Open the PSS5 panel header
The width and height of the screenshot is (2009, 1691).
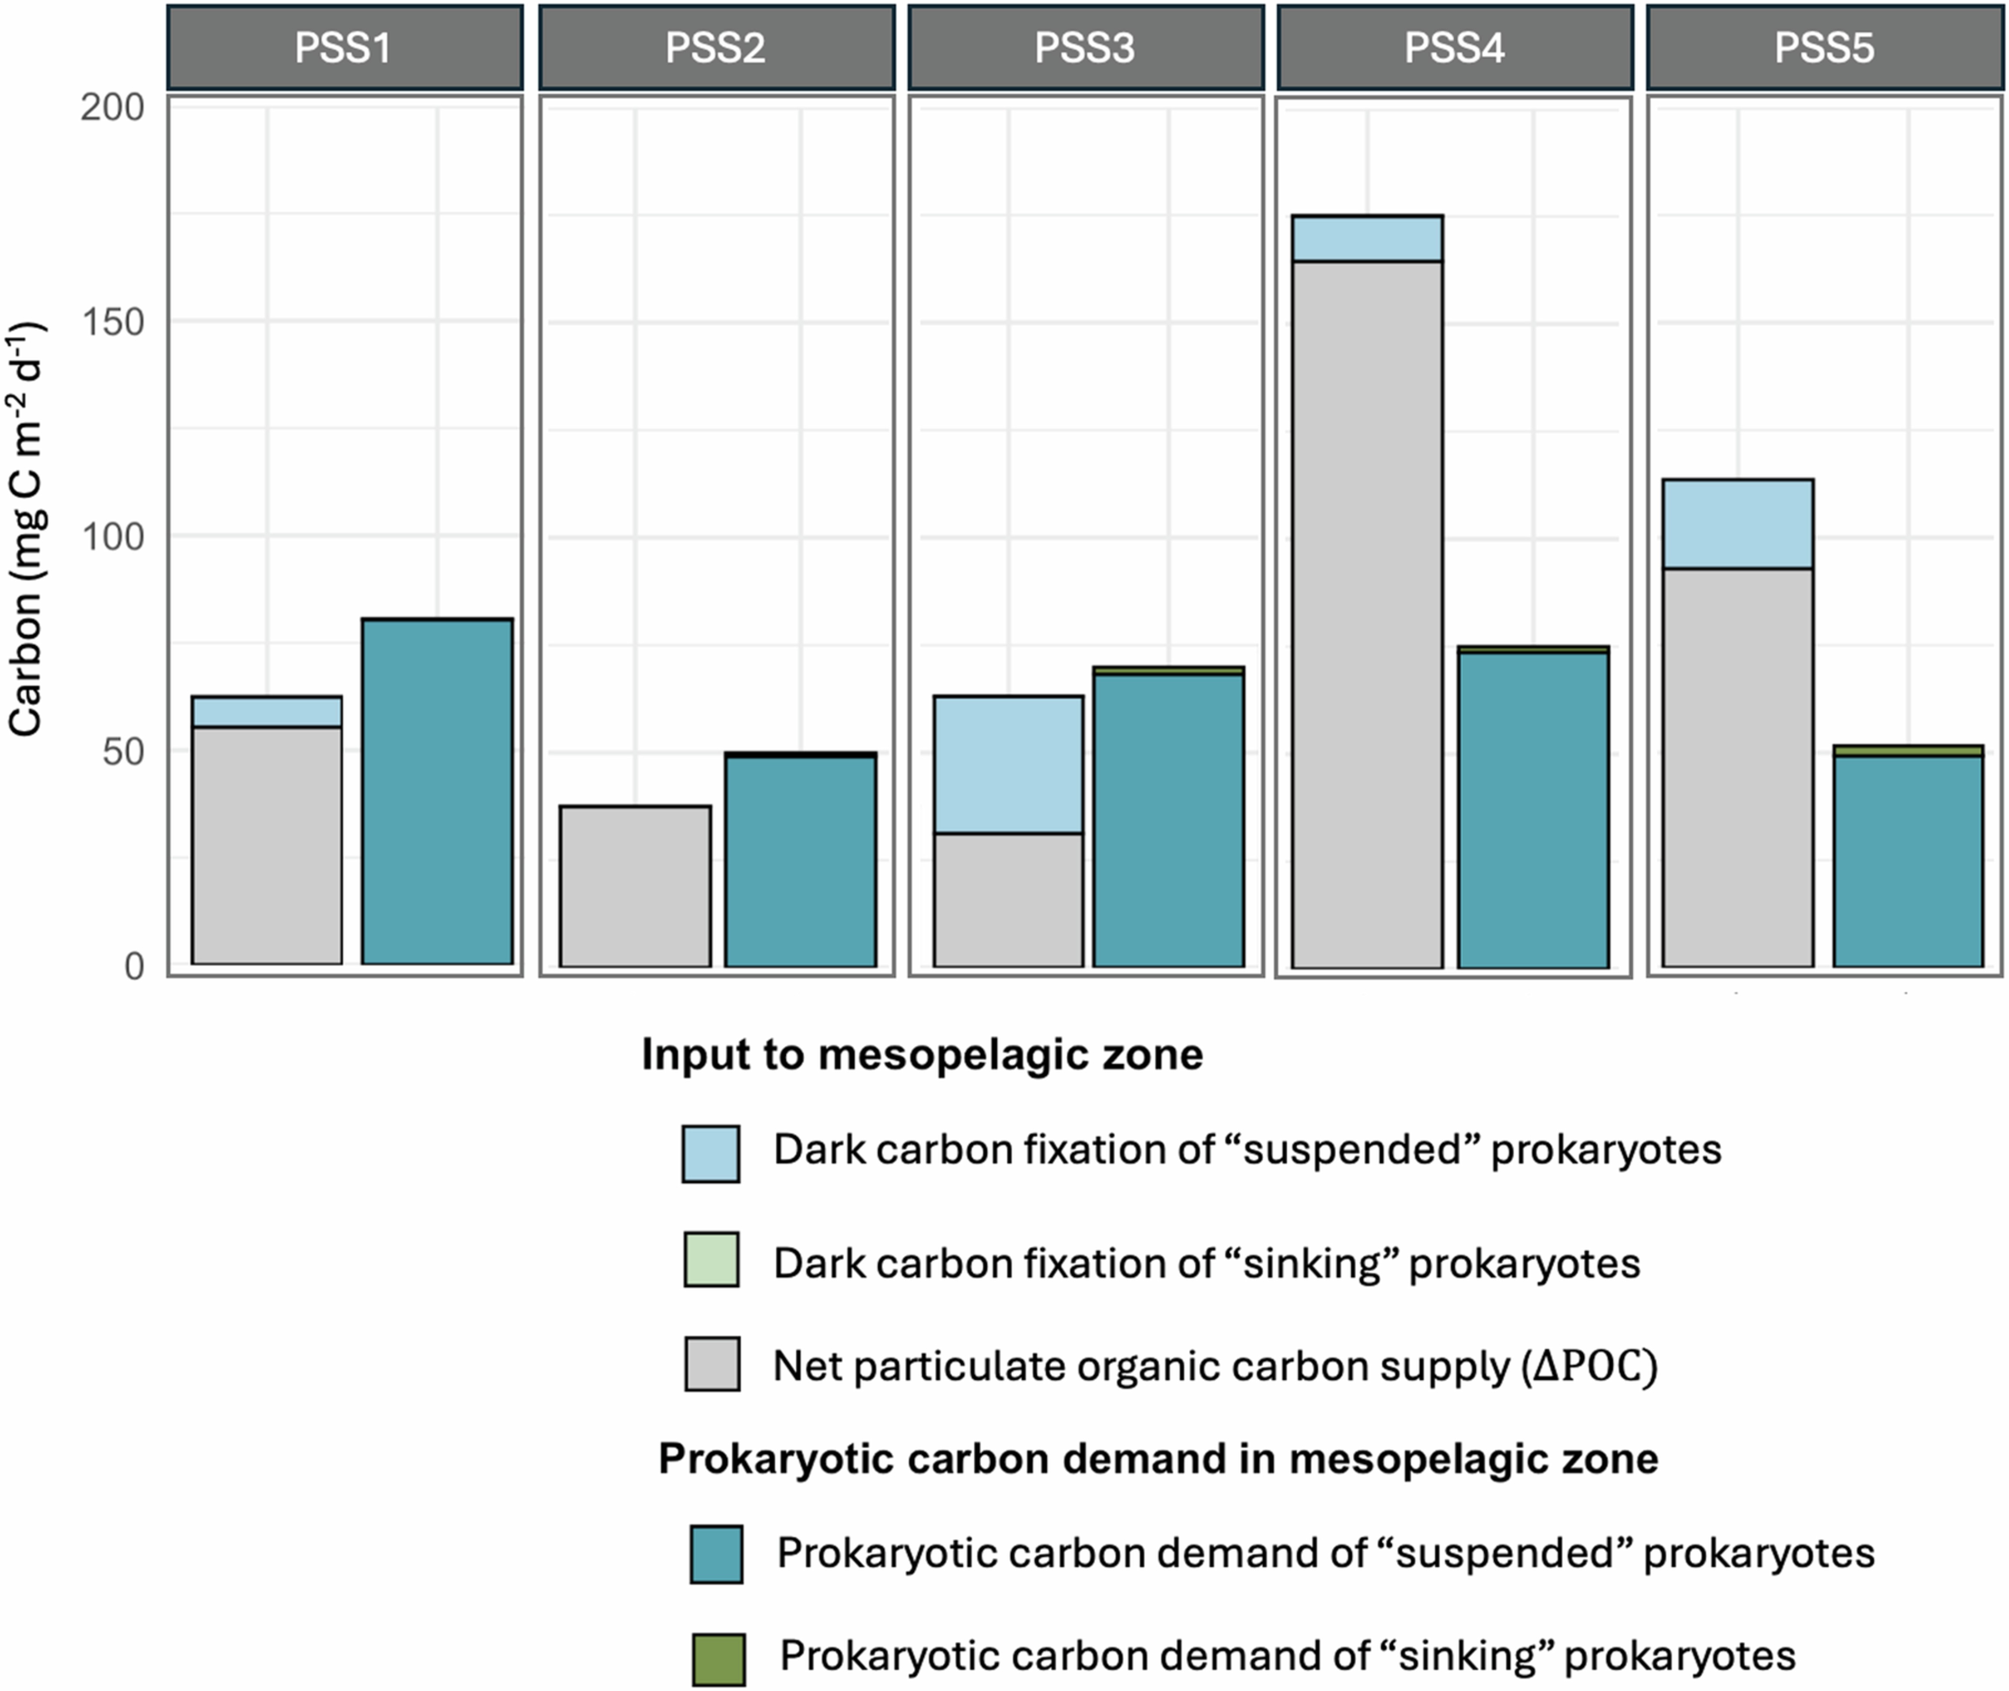pos(1824,48)
